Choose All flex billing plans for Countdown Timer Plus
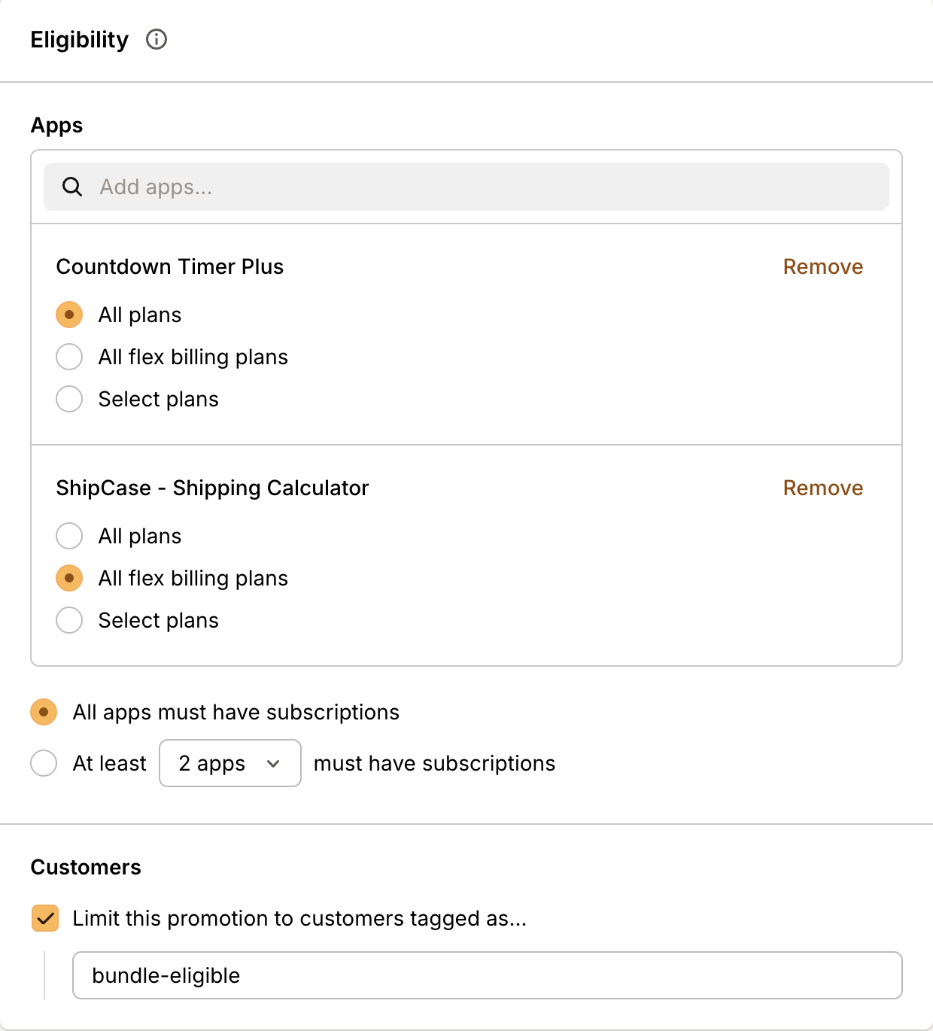This screenshot has height=1031, width=933. click(x=69, y=357)
